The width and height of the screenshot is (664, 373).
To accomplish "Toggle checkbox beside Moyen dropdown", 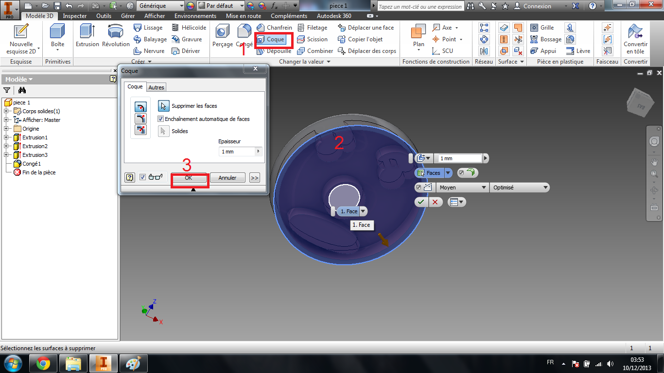I will (419, 187).
